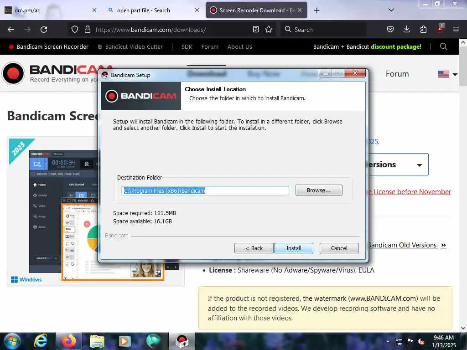Image resolution: width=467 pixels, height=350 pixels.
Task: Expand the list all tabs chevron
Action: pyautogui.click(x=391, y=10)
